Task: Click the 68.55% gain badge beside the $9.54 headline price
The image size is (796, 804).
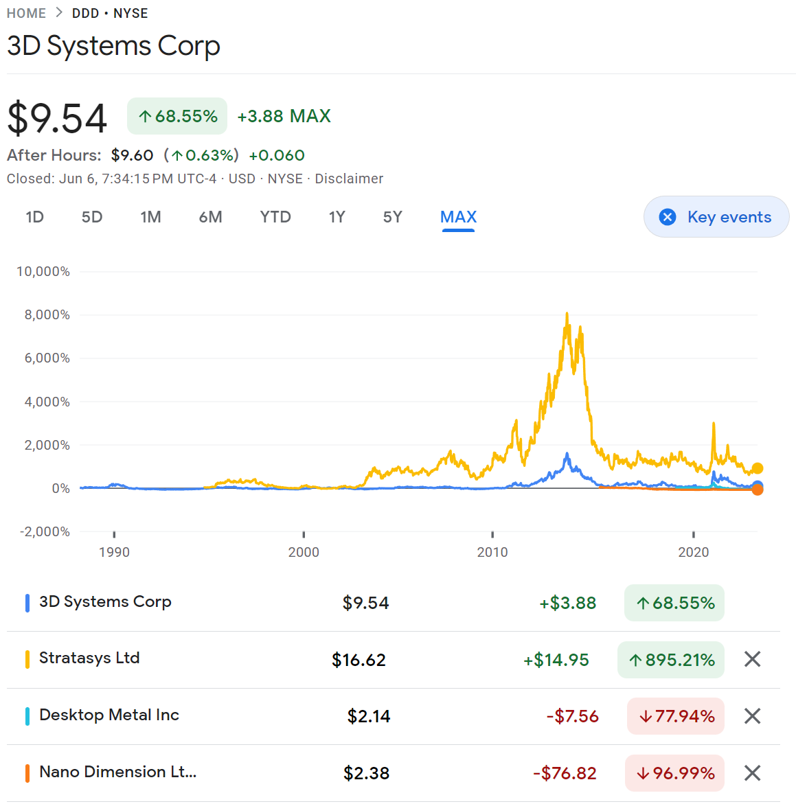Action: tap(177, 116)
